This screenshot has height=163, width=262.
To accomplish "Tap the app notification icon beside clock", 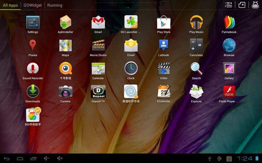I will [x=229, y=159].
